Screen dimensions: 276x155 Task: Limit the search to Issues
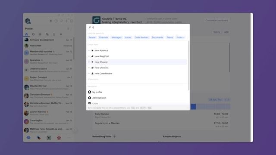pos(128,37)
